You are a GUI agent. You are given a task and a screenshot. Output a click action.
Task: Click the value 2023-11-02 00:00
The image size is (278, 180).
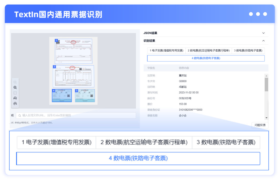[189, 92]
